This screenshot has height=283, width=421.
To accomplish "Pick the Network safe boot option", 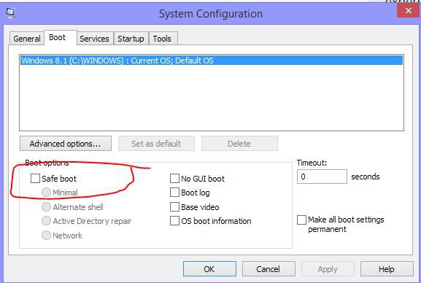I will [x=46, y=235].
